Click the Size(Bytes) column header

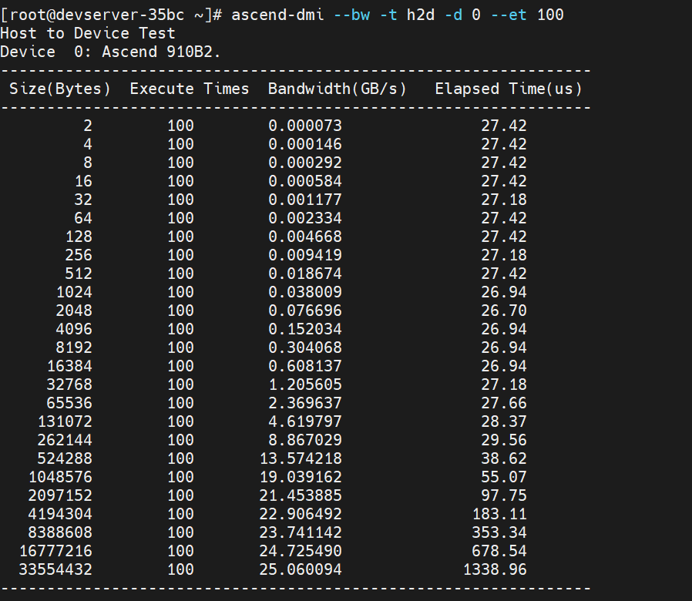[x=60, y=89]
